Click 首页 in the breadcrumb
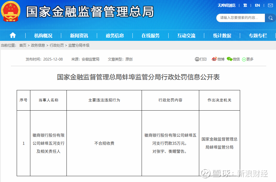Image resolution: width=276 pixels, height=182 pixels. point(23,45)
